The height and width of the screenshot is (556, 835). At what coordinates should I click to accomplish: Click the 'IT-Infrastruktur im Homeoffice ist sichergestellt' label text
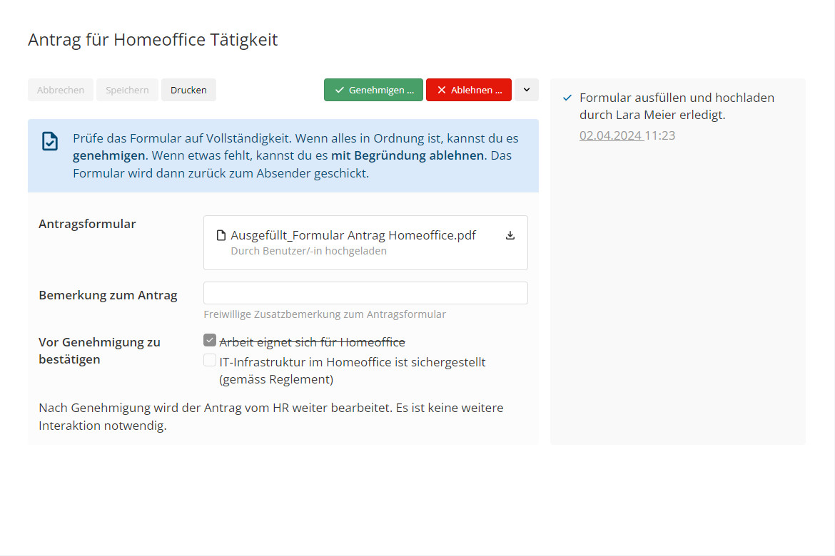(x=352, y=362)
